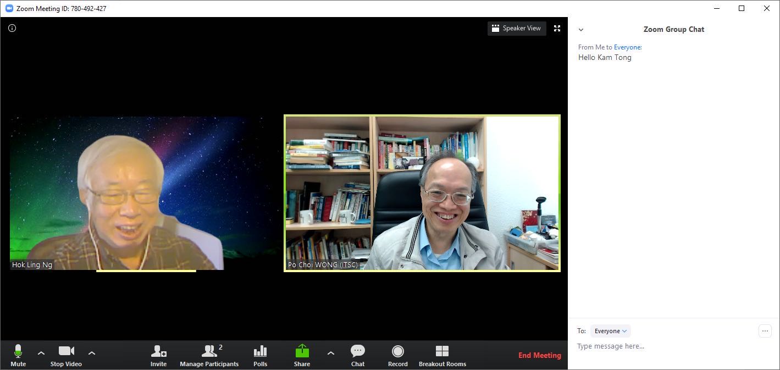The height and width of the screenshot is (370, 780).
Task: Click the Invite icon
Action: point(158,355)
